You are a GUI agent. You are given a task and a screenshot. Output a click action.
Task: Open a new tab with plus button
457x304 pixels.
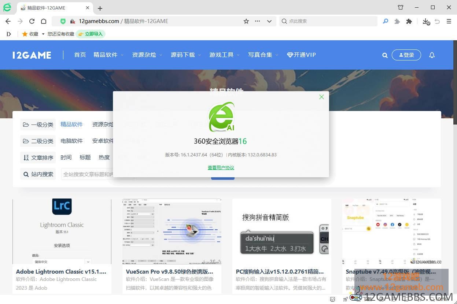100,8
